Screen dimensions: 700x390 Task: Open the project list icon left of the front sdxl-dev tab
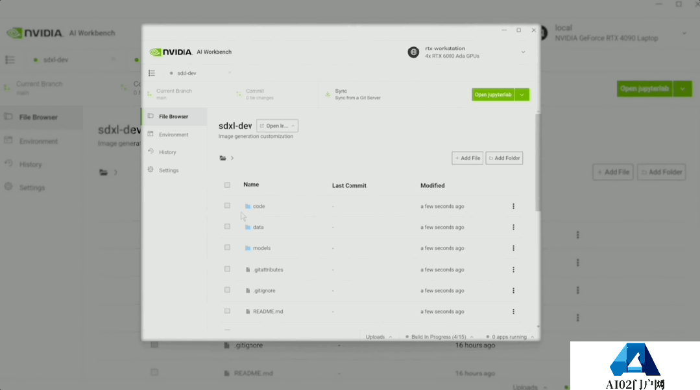coord(152,73)
